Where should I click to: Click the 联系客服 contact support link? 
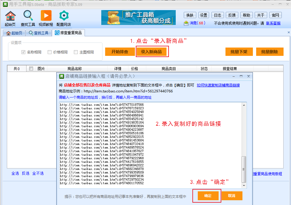[273, 23]
